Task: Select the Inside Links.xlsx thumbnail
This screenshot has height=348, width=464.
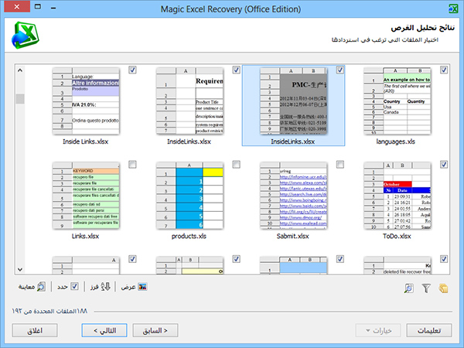Action: click(x=86, y=101)
